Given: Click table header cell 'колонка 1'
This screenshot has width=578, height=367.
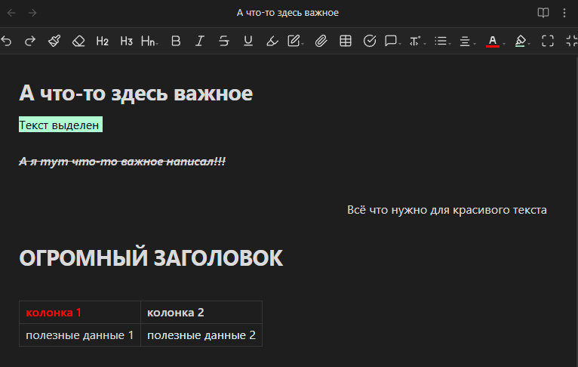Looking at the screenshot, I should pyautogui.click(x=80, y=313).
